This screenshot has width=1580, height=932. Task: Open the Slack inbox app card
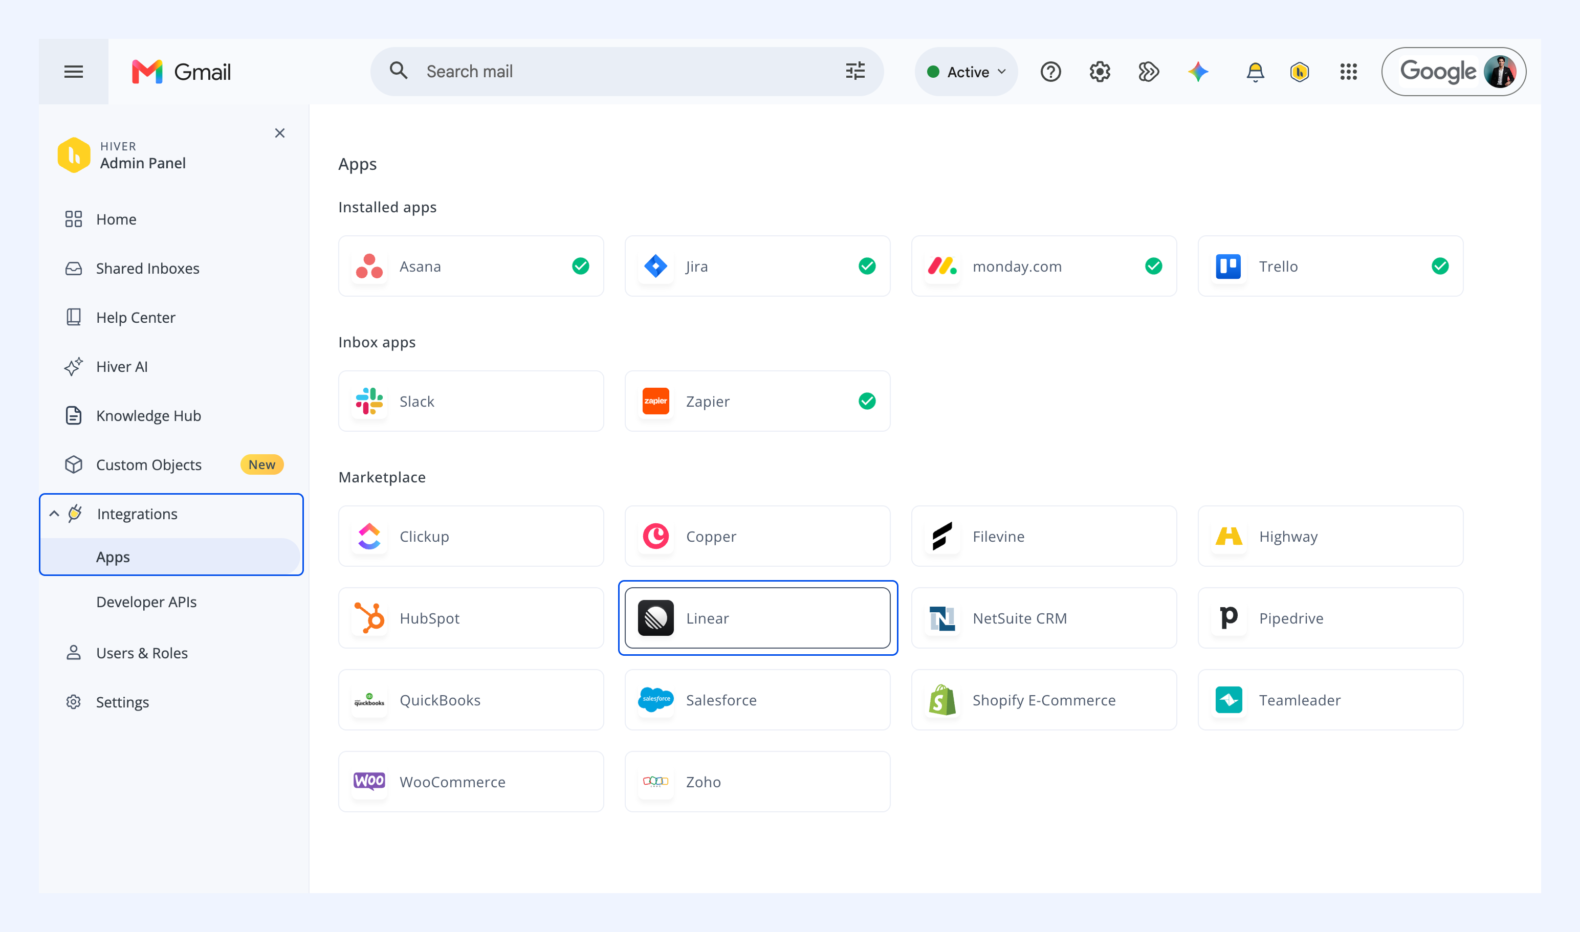[471, 402]
